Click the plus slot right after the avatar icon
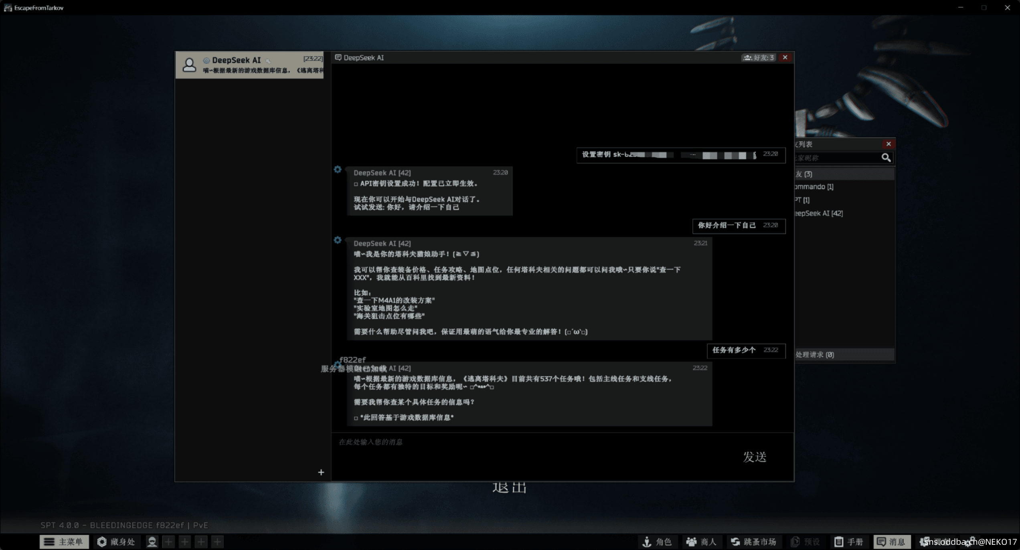This screenshot has width=1020, height=550. pyautogui.click(x=168, y=542)
